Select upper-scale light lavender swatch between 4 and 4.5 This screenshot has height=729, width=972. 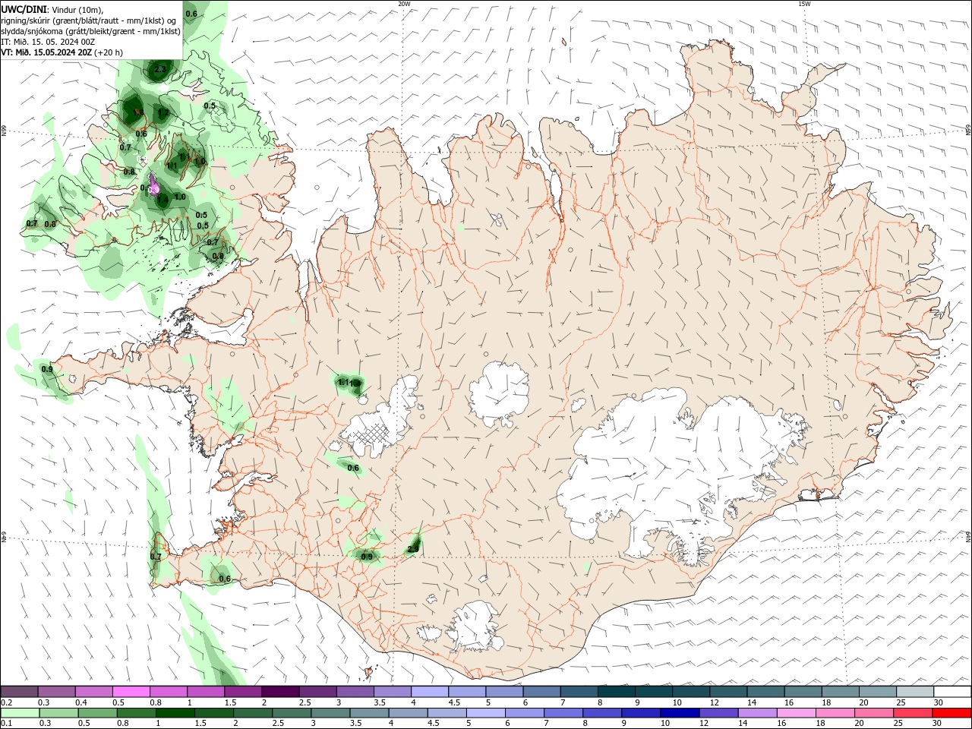tap(430, 692)
